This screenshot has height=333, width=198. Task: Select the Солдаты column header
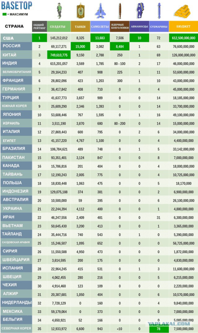pos(59,26)
